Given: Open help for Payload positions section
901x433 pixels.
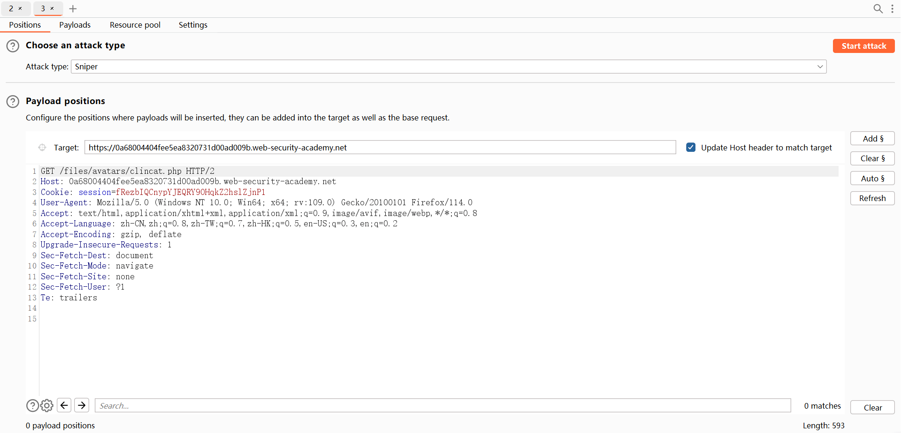Looking at the screenshot, I should (x=13, y=102).
